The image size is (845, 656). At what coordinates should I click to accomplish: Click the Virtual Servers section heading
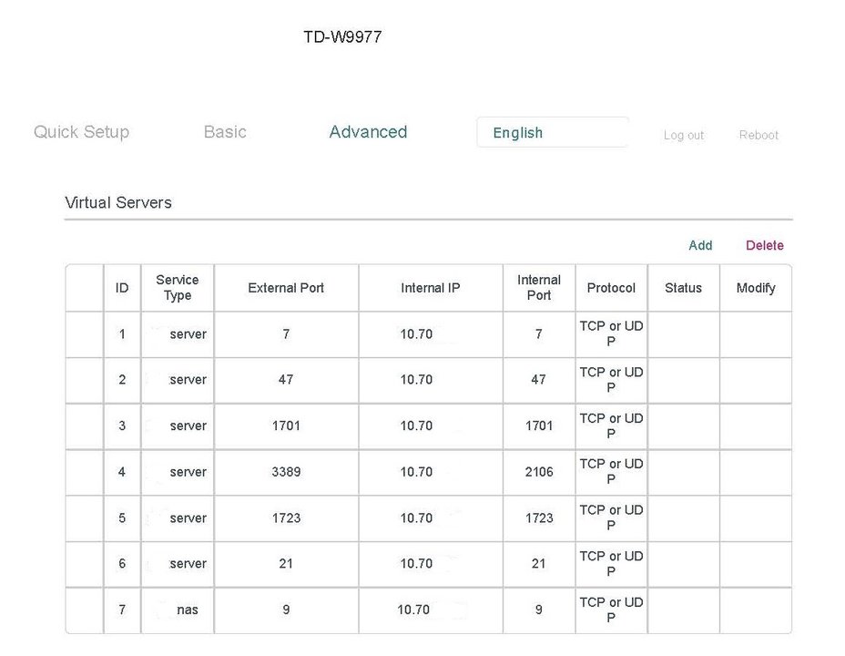118,202
